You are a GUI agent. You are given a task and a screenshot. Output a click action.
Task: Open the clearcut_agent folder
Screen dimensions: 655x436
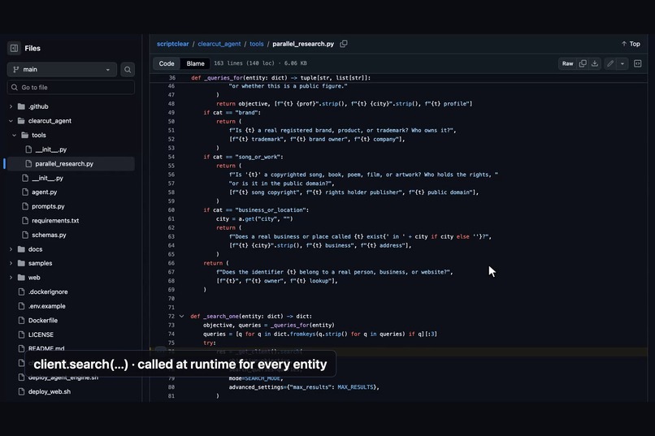(50, 121)
